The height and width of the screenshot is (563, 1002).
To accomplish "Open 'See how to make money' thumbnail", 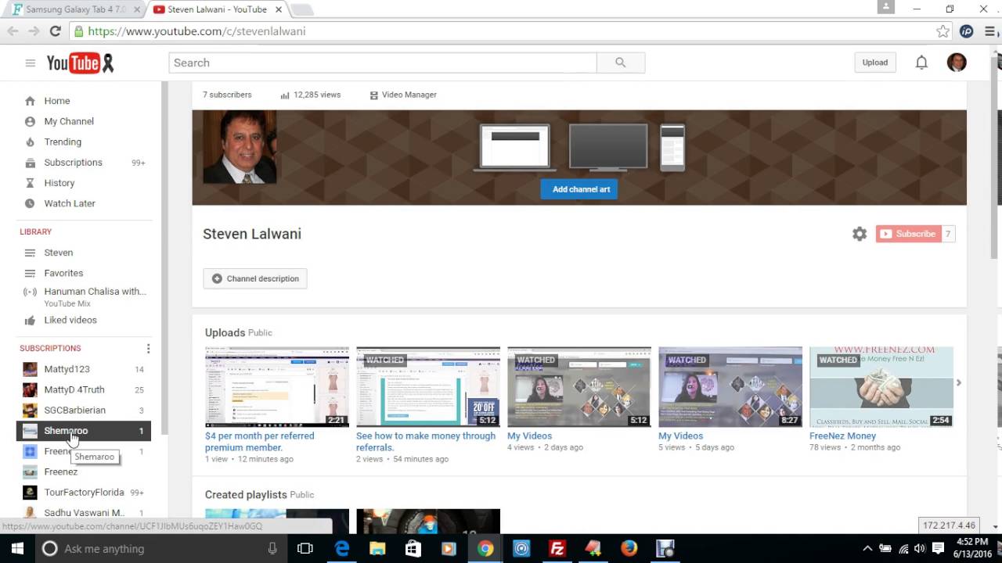I will 428,387.
